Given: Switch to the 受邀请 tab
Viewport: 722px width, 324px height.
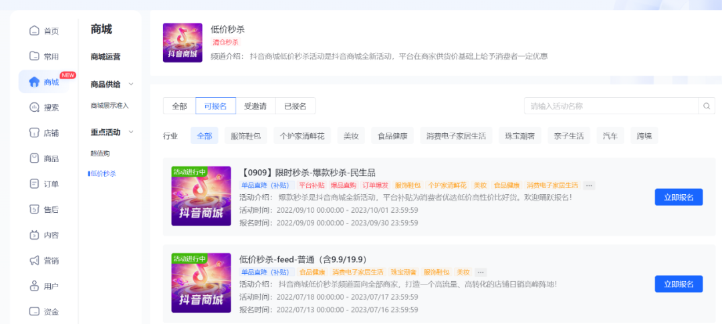Looking at the screenshot, I should coord(255,106).
